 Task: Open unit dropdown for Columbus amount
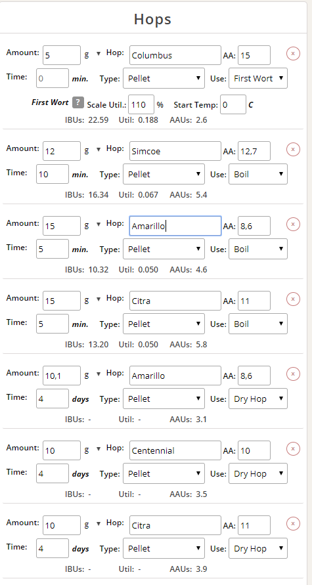coord(99,54)
